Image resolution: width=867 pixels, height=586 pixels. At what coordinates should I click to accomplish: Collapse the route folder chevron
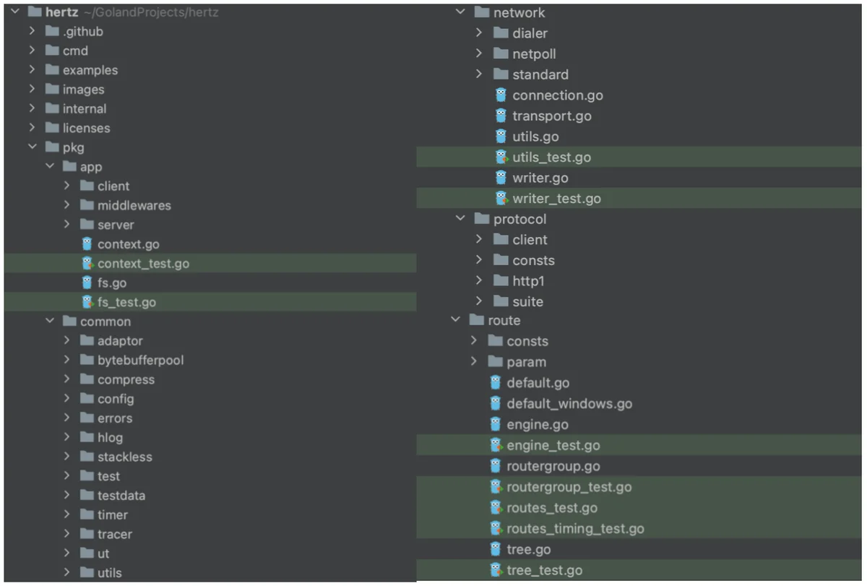coord(455,320)
